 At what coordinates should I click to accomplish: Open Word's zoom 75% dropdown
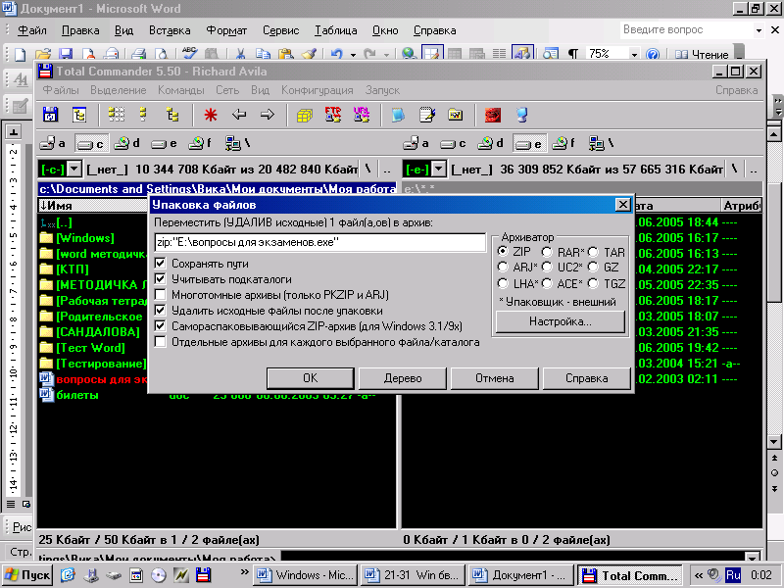click(634, 54)
